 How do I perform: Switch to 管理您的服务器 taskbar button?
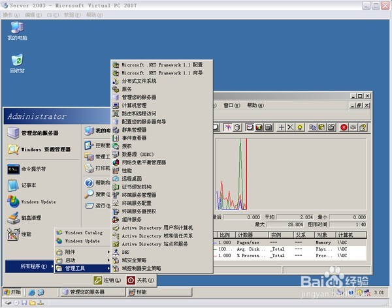point(93,292)
